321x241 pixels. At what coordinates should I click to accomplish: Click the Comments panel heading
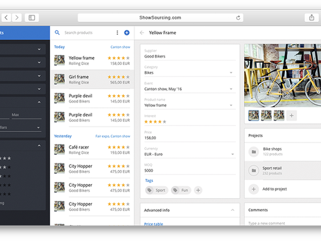coord(258,210)
